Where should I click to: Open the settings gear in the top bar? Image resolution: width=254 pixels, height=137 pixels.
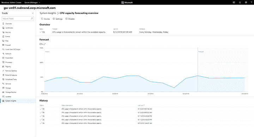[246, 2]
